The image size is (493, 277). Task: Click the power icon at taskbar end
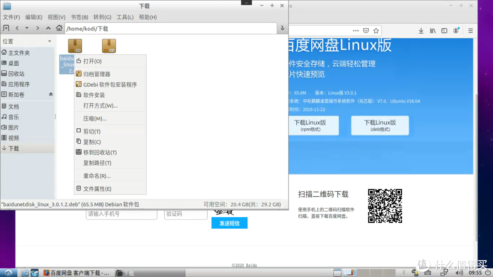(x=488, y=273)
